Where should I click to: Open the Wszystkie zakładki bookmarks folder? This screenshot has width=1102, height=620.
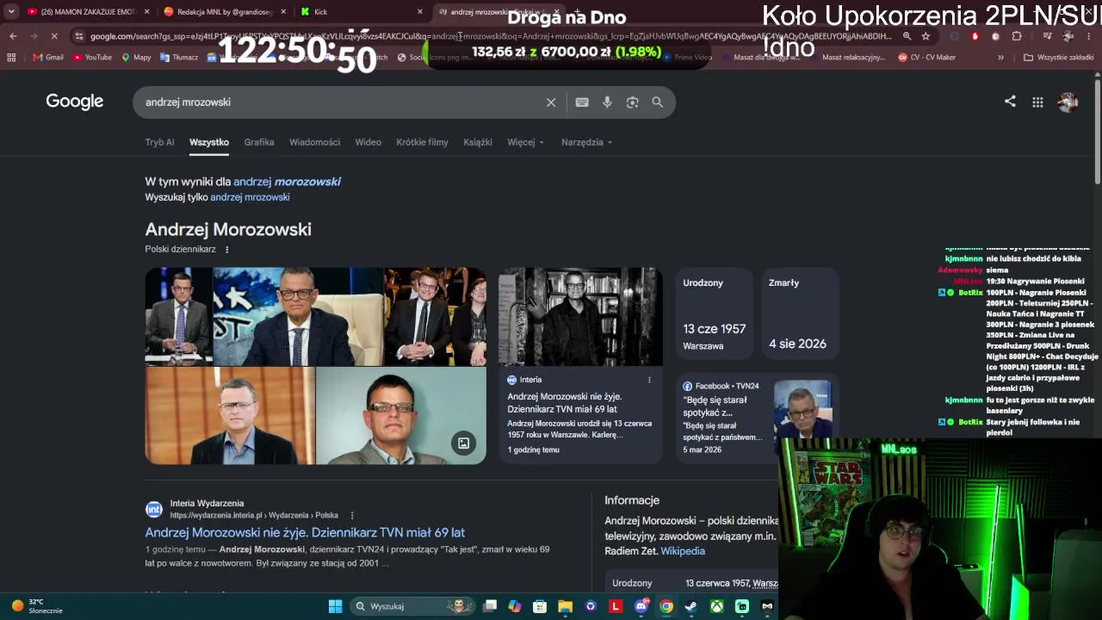(1058, 58)
